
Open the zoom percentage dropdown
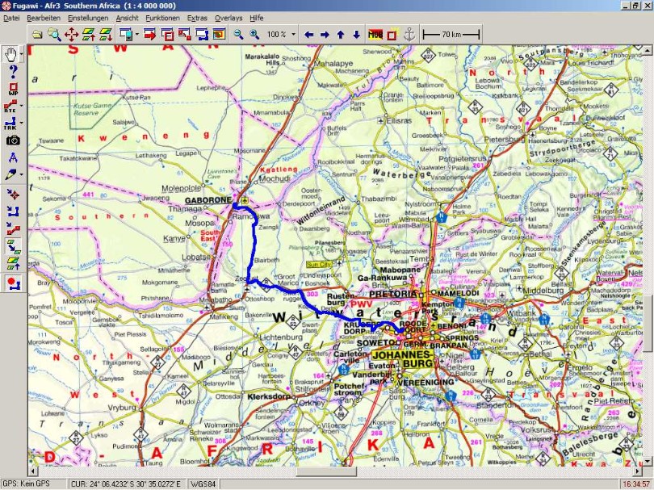point(292,35)
